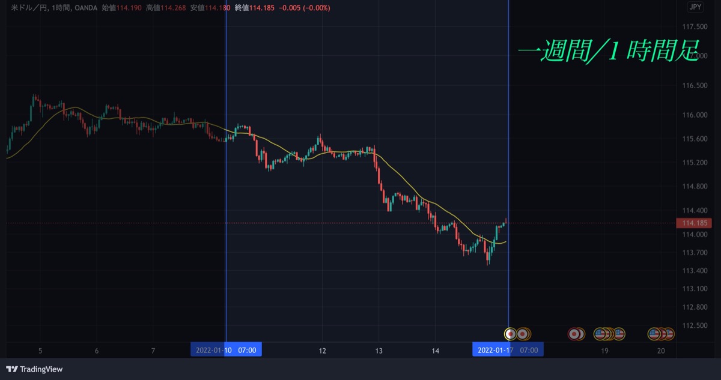Click the rightmost US event icon above 20

tap(669, 333)
